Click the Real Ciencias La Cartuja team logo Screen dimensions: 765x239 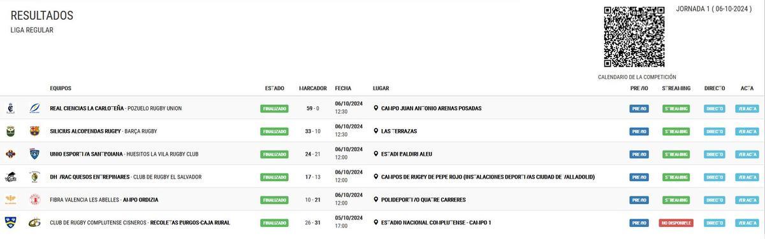(10, 108)
